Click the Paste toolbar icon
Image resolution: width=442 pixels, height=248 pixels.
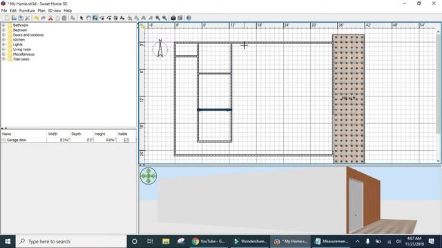point(64,18)
